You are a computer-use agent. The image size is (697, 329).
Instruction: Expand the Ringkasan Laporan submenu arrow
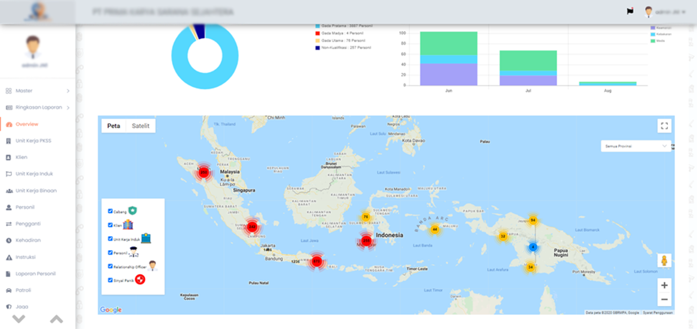[x=68, y=108]
